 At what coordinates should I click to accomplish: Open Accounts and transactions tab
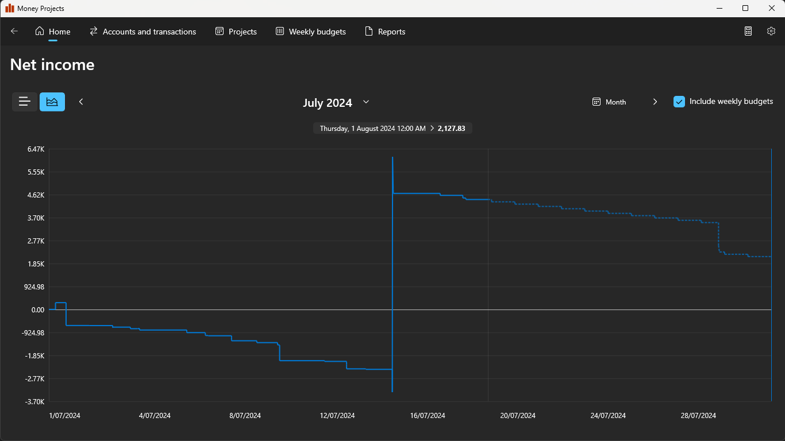pos(143,32)
